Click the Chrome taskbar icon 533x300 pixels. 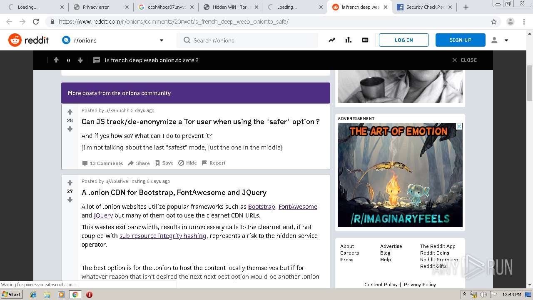click(75, 295)
